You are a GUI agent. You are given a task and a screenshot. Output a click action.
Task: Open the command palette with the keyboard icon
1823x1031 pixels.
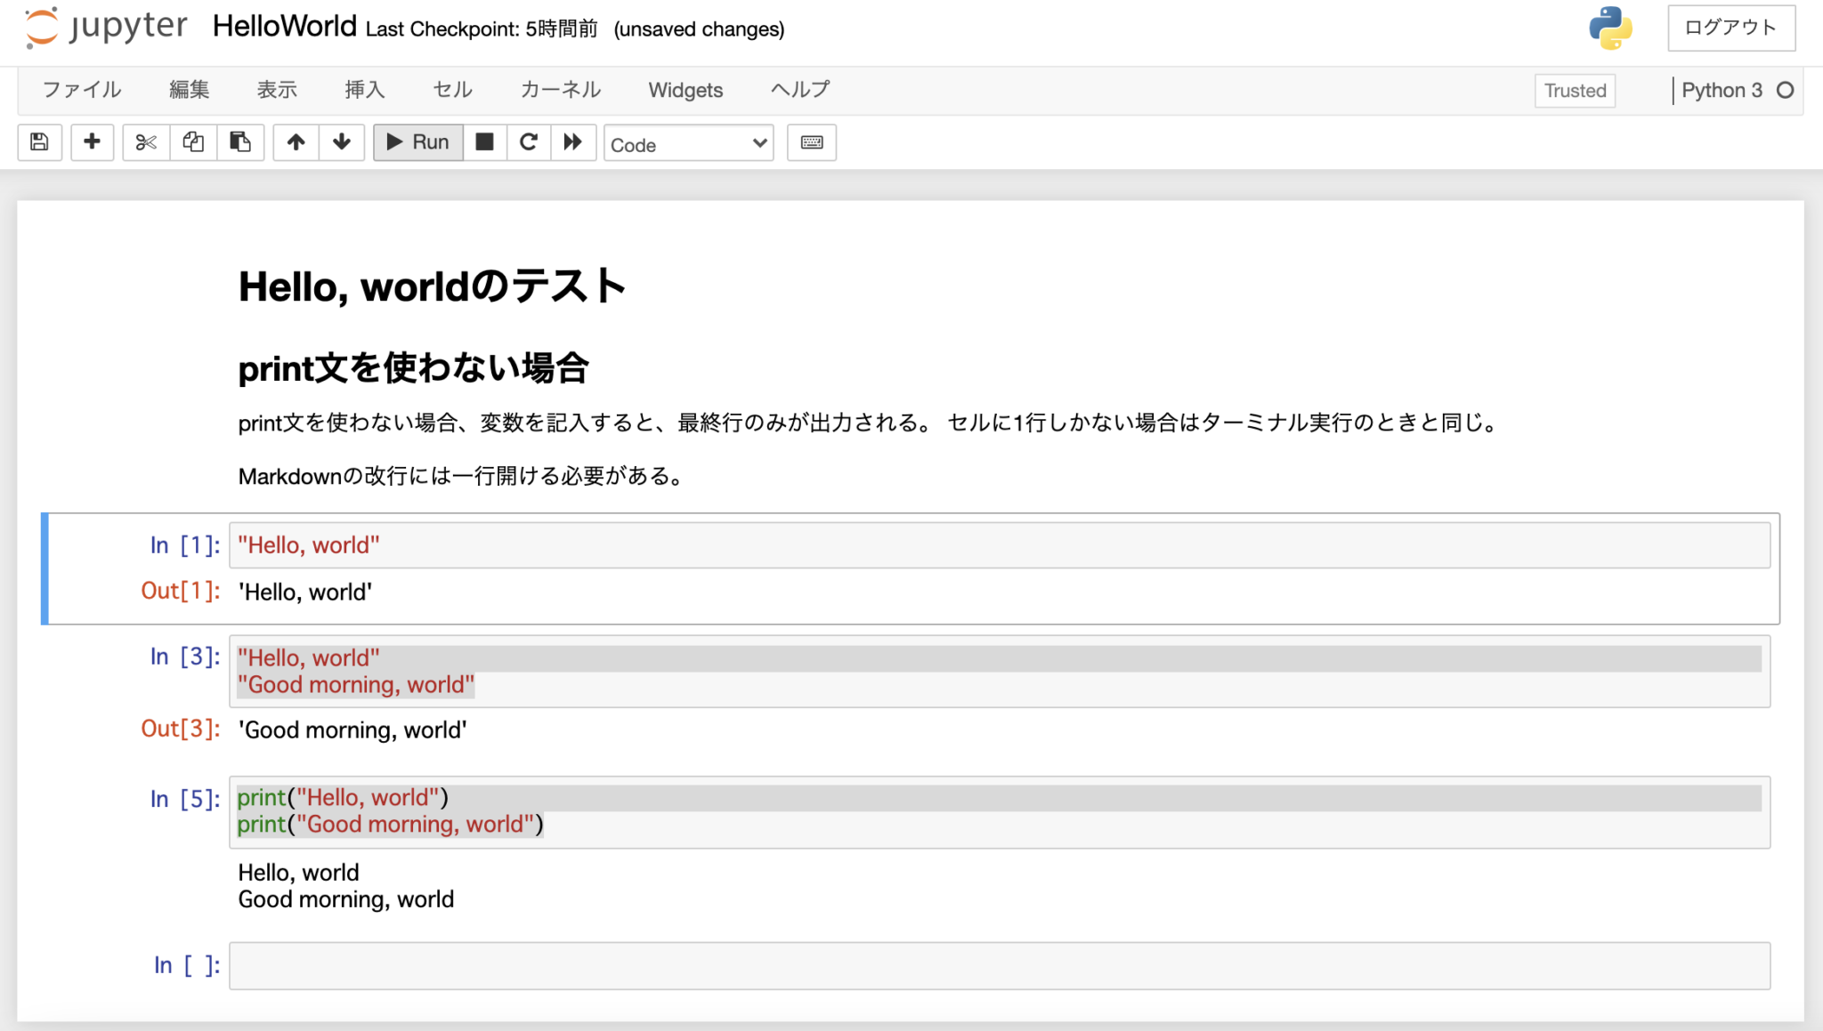click(811, 142)
